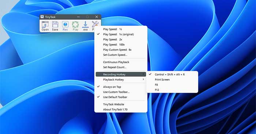Open Set Custom Speed dialog
The height and width of the screenshot is (134, 256).
(x=121, y=55)
